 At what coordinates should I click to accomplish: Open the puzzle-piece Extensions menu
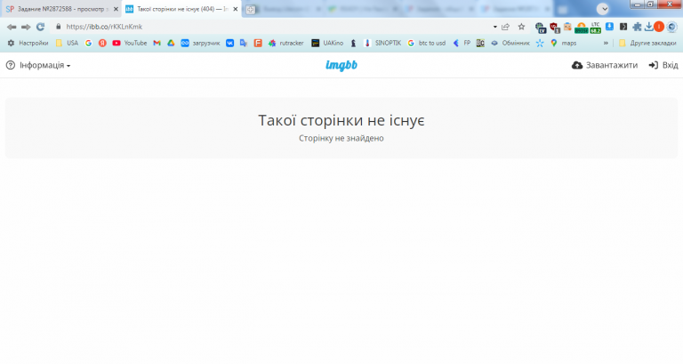pyautogui.click(x=637, y=27)
